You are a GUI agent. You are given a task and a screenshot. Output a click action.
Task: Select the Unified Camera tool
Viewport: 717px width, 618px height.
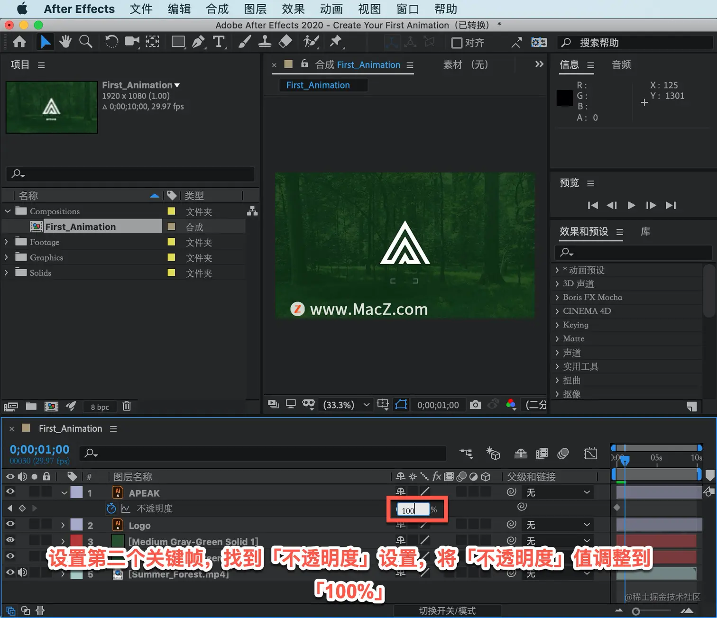(131, 42)
